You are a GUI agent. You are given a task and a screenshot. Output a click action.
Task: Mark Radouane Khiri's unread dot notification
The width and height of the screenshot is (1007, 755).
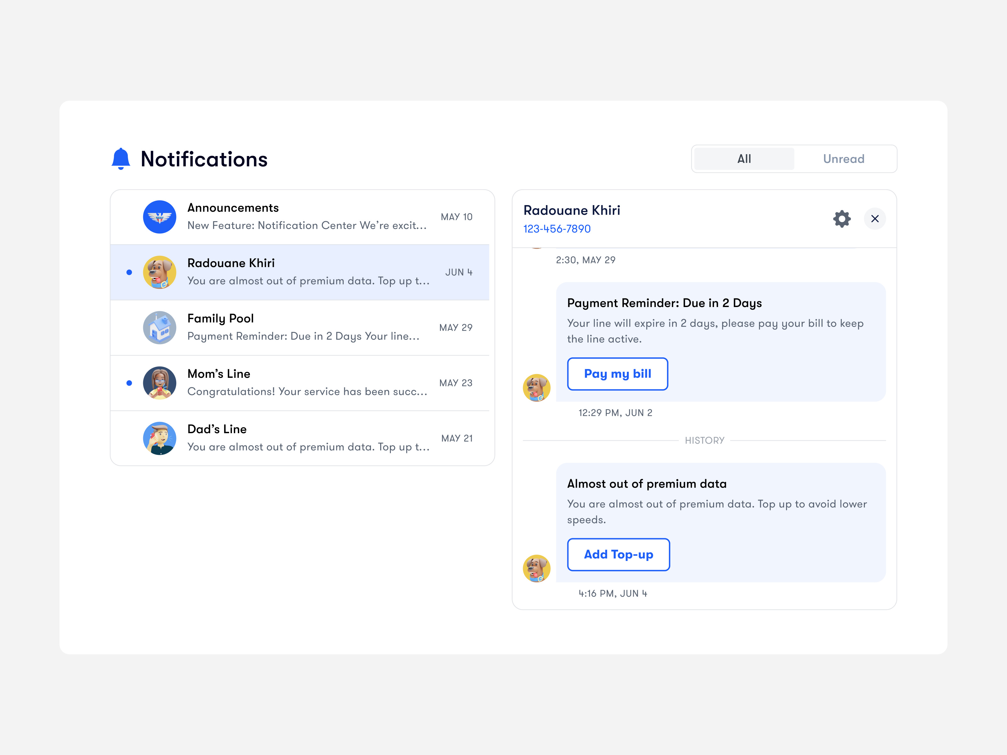129,272
